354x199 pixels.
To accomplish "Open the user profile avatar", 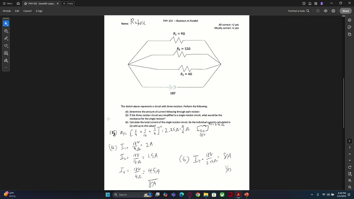I will (x=322, y=4).
